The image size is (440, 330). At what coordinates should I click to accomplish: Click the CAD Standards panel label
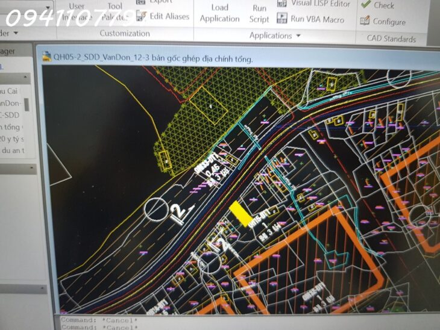(x=391, y=39)
